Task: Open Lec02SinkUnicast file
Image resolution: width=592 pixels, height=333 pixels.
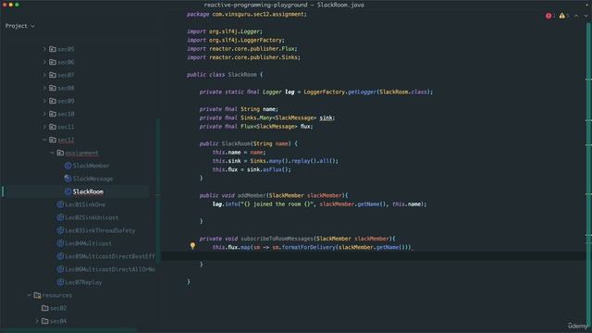Action: point(92,217)
